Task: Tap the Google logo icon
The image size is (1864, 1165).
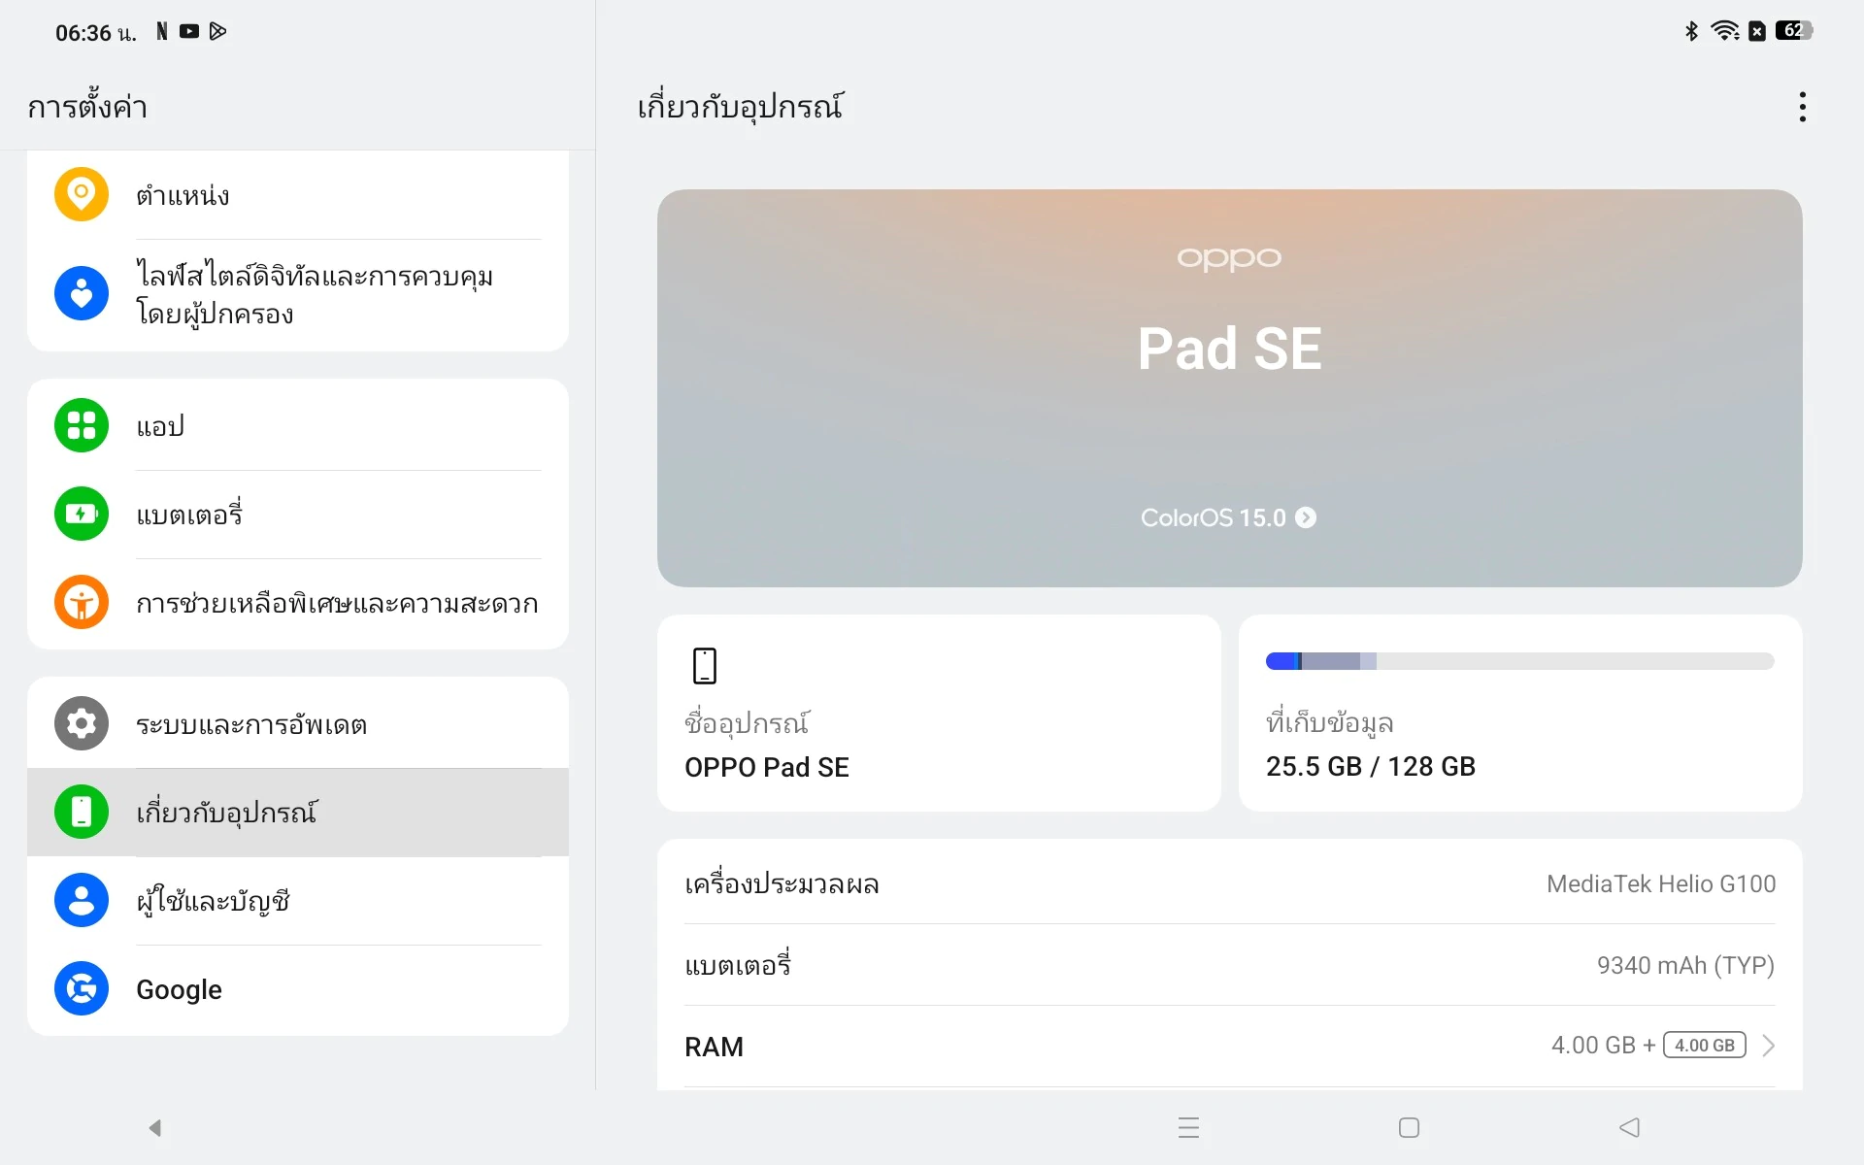Action: 82,988
